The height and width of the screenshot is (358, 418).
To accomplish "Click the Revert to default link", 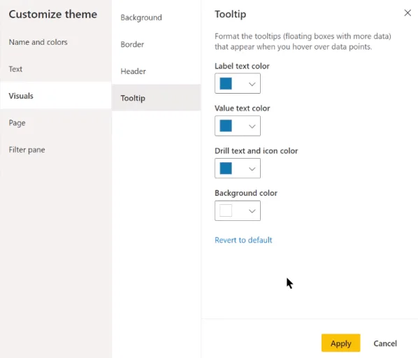I will coord(243,240).
